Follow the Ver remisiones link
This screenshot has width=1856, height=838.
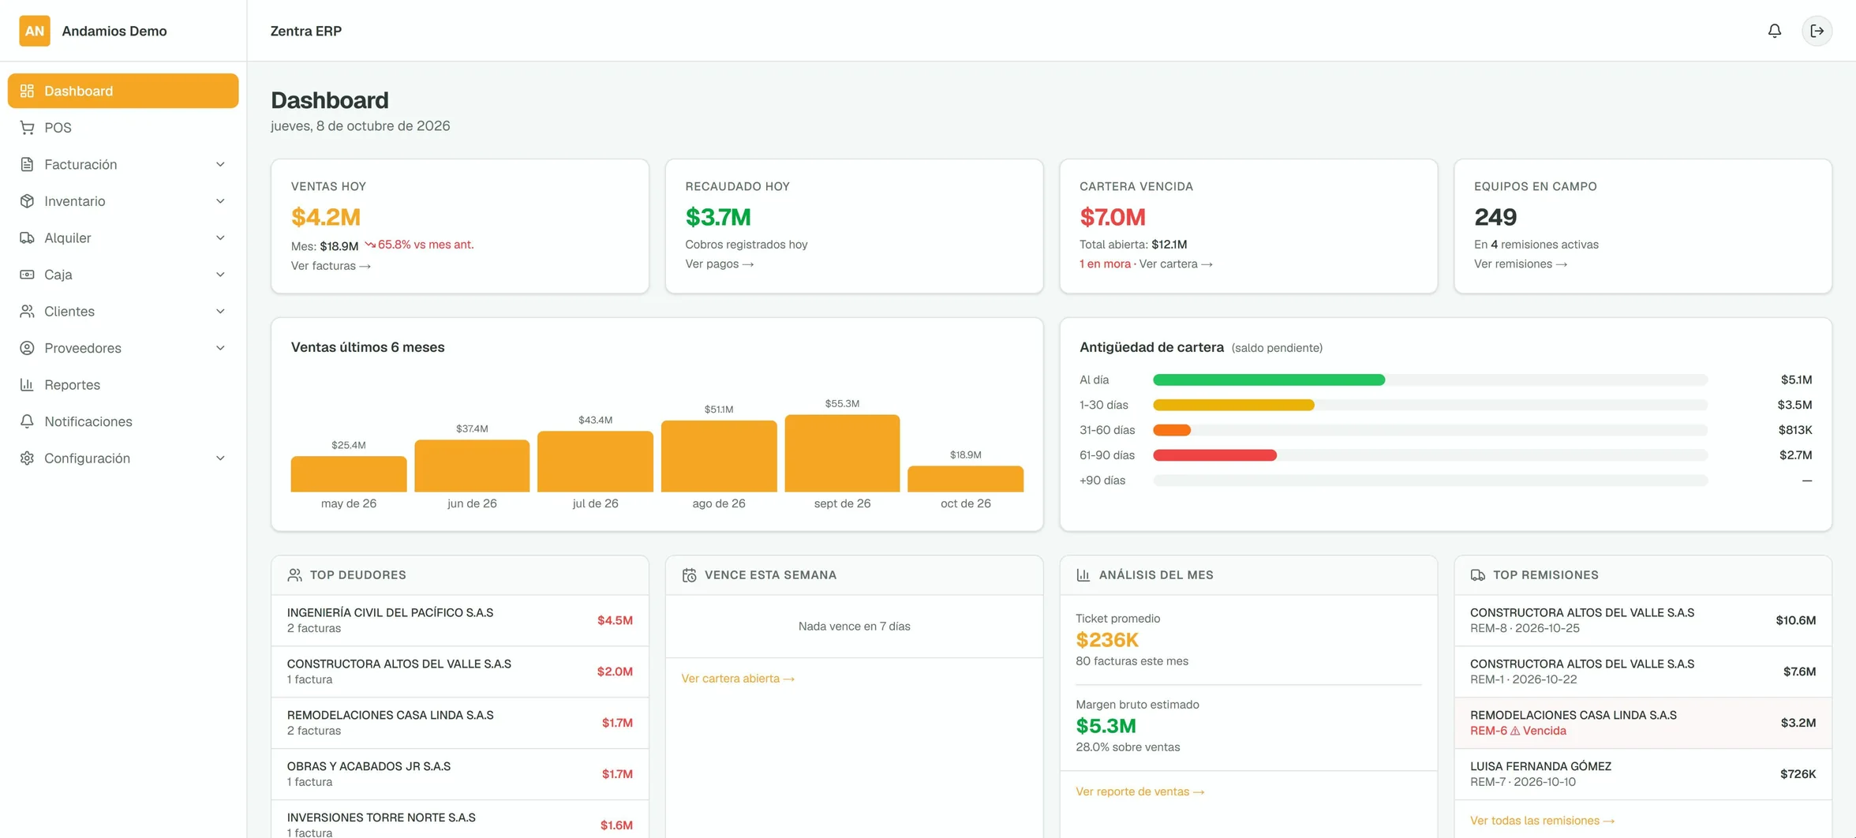pos(1521,264)
